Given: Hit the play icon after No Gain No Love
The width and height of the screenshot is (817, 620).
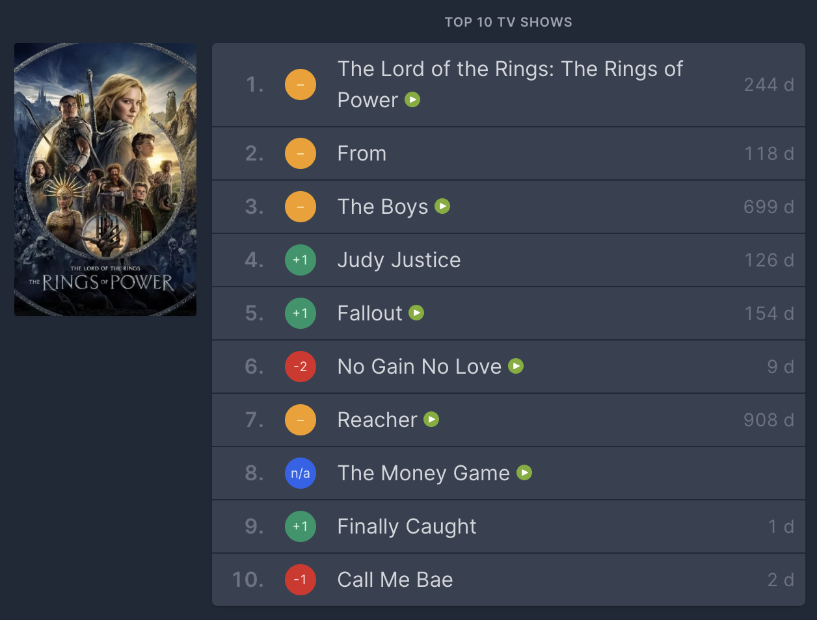Looking at the screenshot, I should click(516, 367).
